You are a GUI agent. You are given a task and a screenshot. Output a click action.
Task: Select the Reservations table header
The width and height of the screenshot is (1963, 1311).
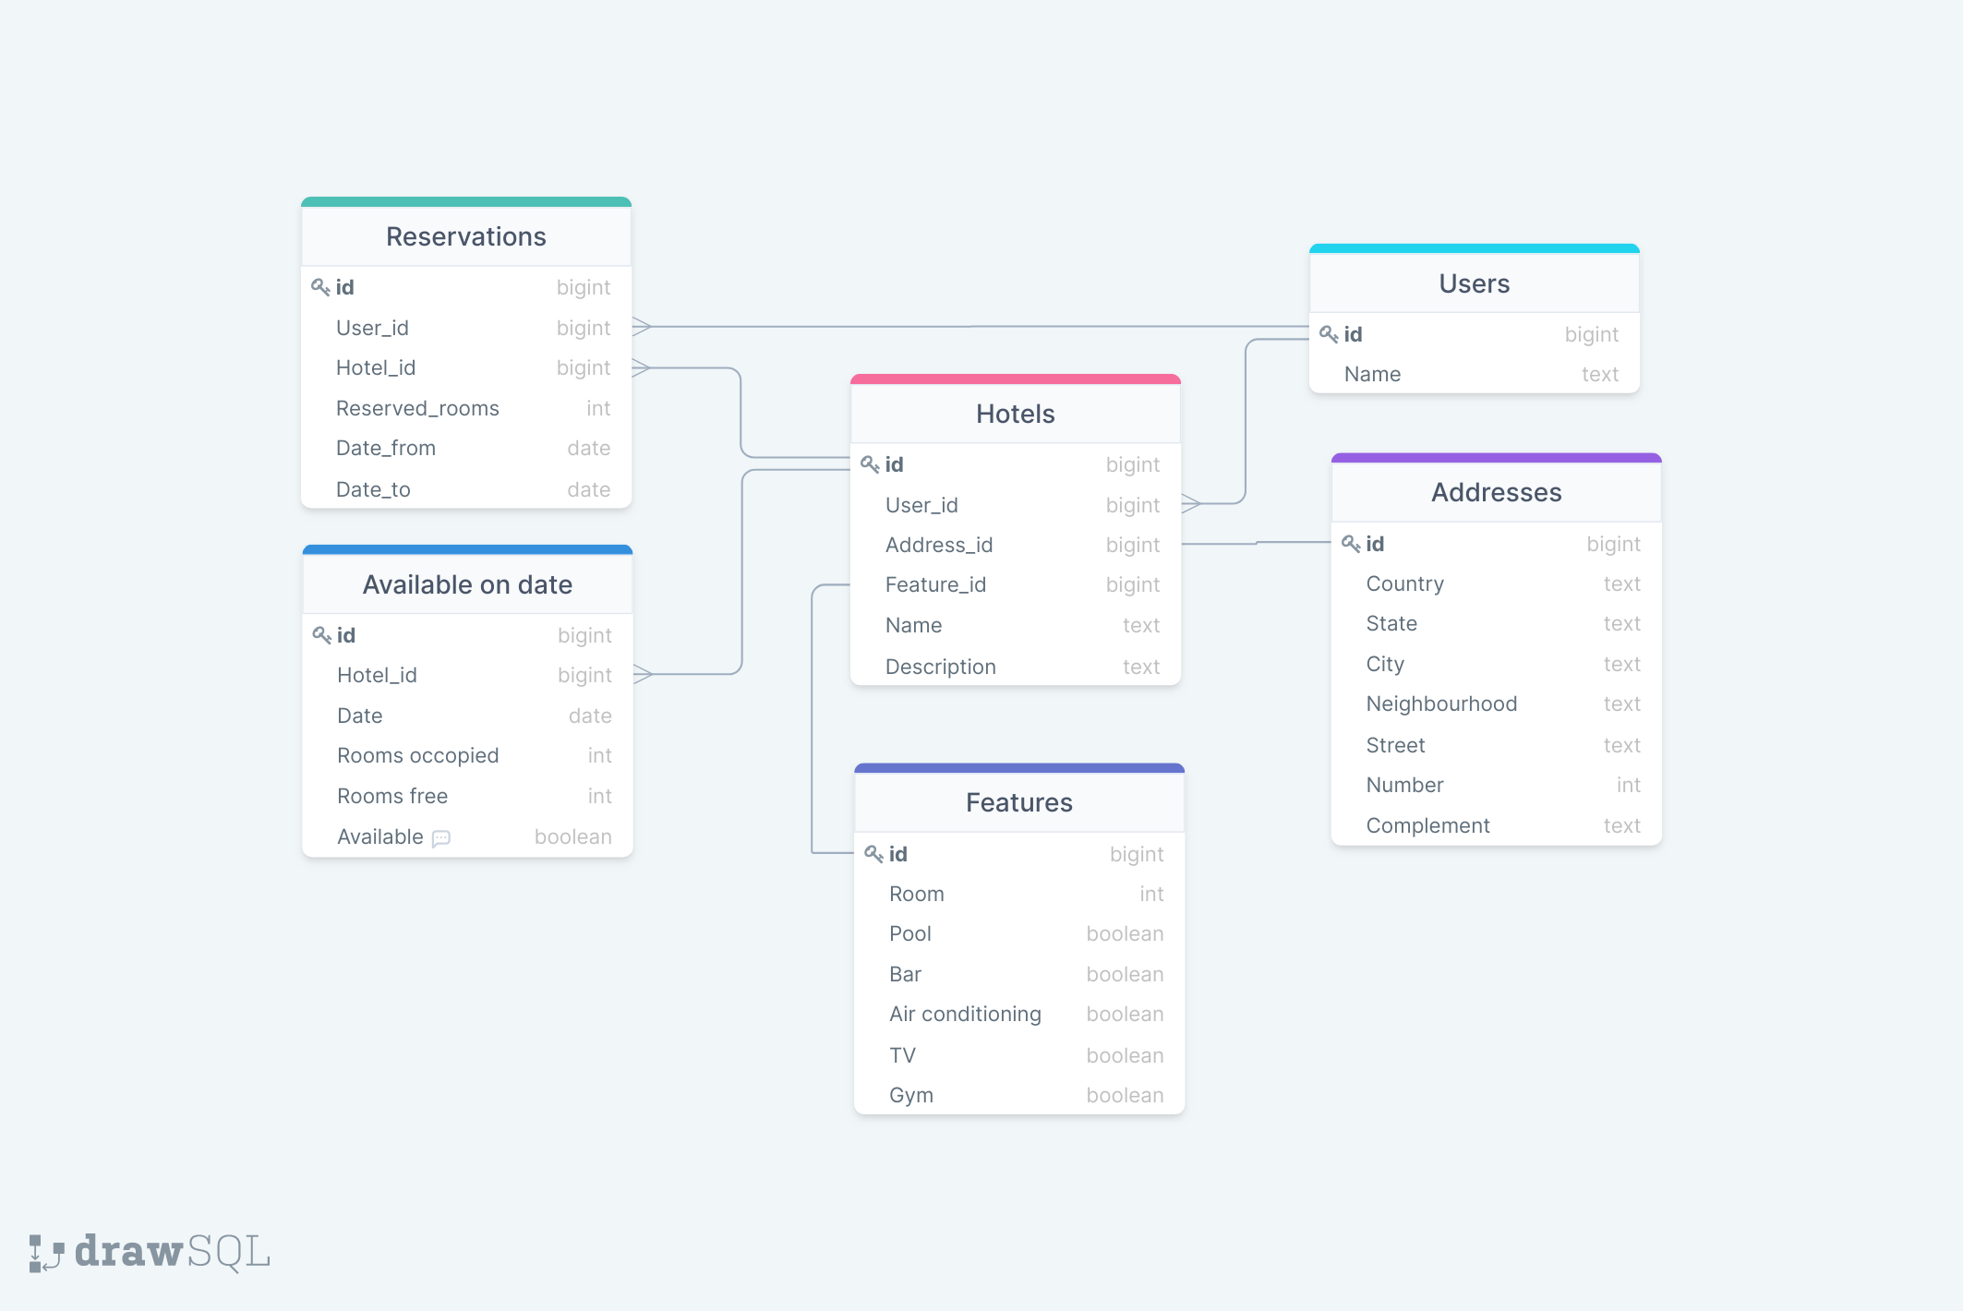(x=466, y=237)
